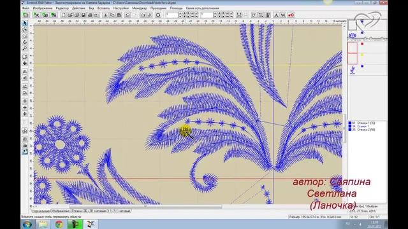Click the Print icon in toolbar

click(90, 15)
